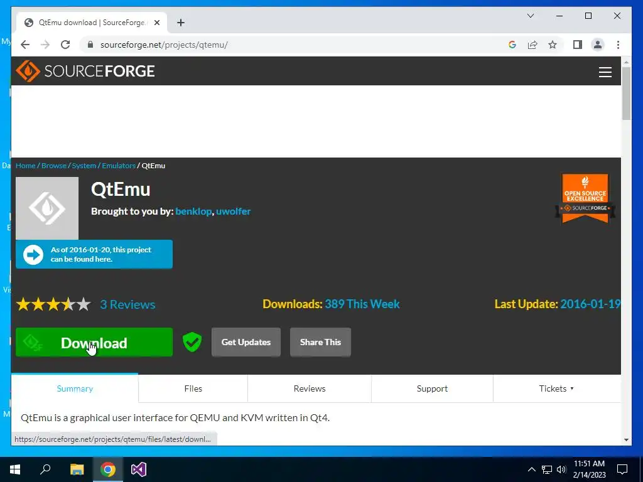Open the uwolfer author link

234,212
